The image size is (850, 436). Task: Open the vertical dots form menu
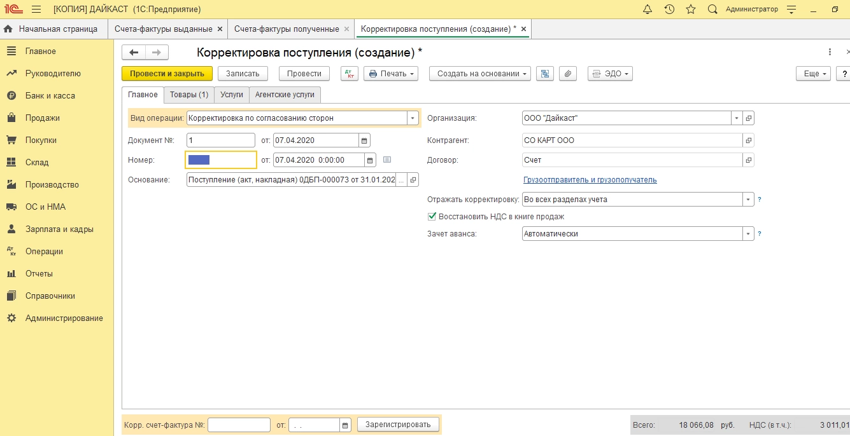830,52
